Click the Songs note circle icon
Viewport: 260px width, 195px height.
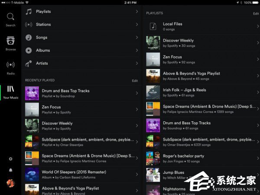click(29, 37)
